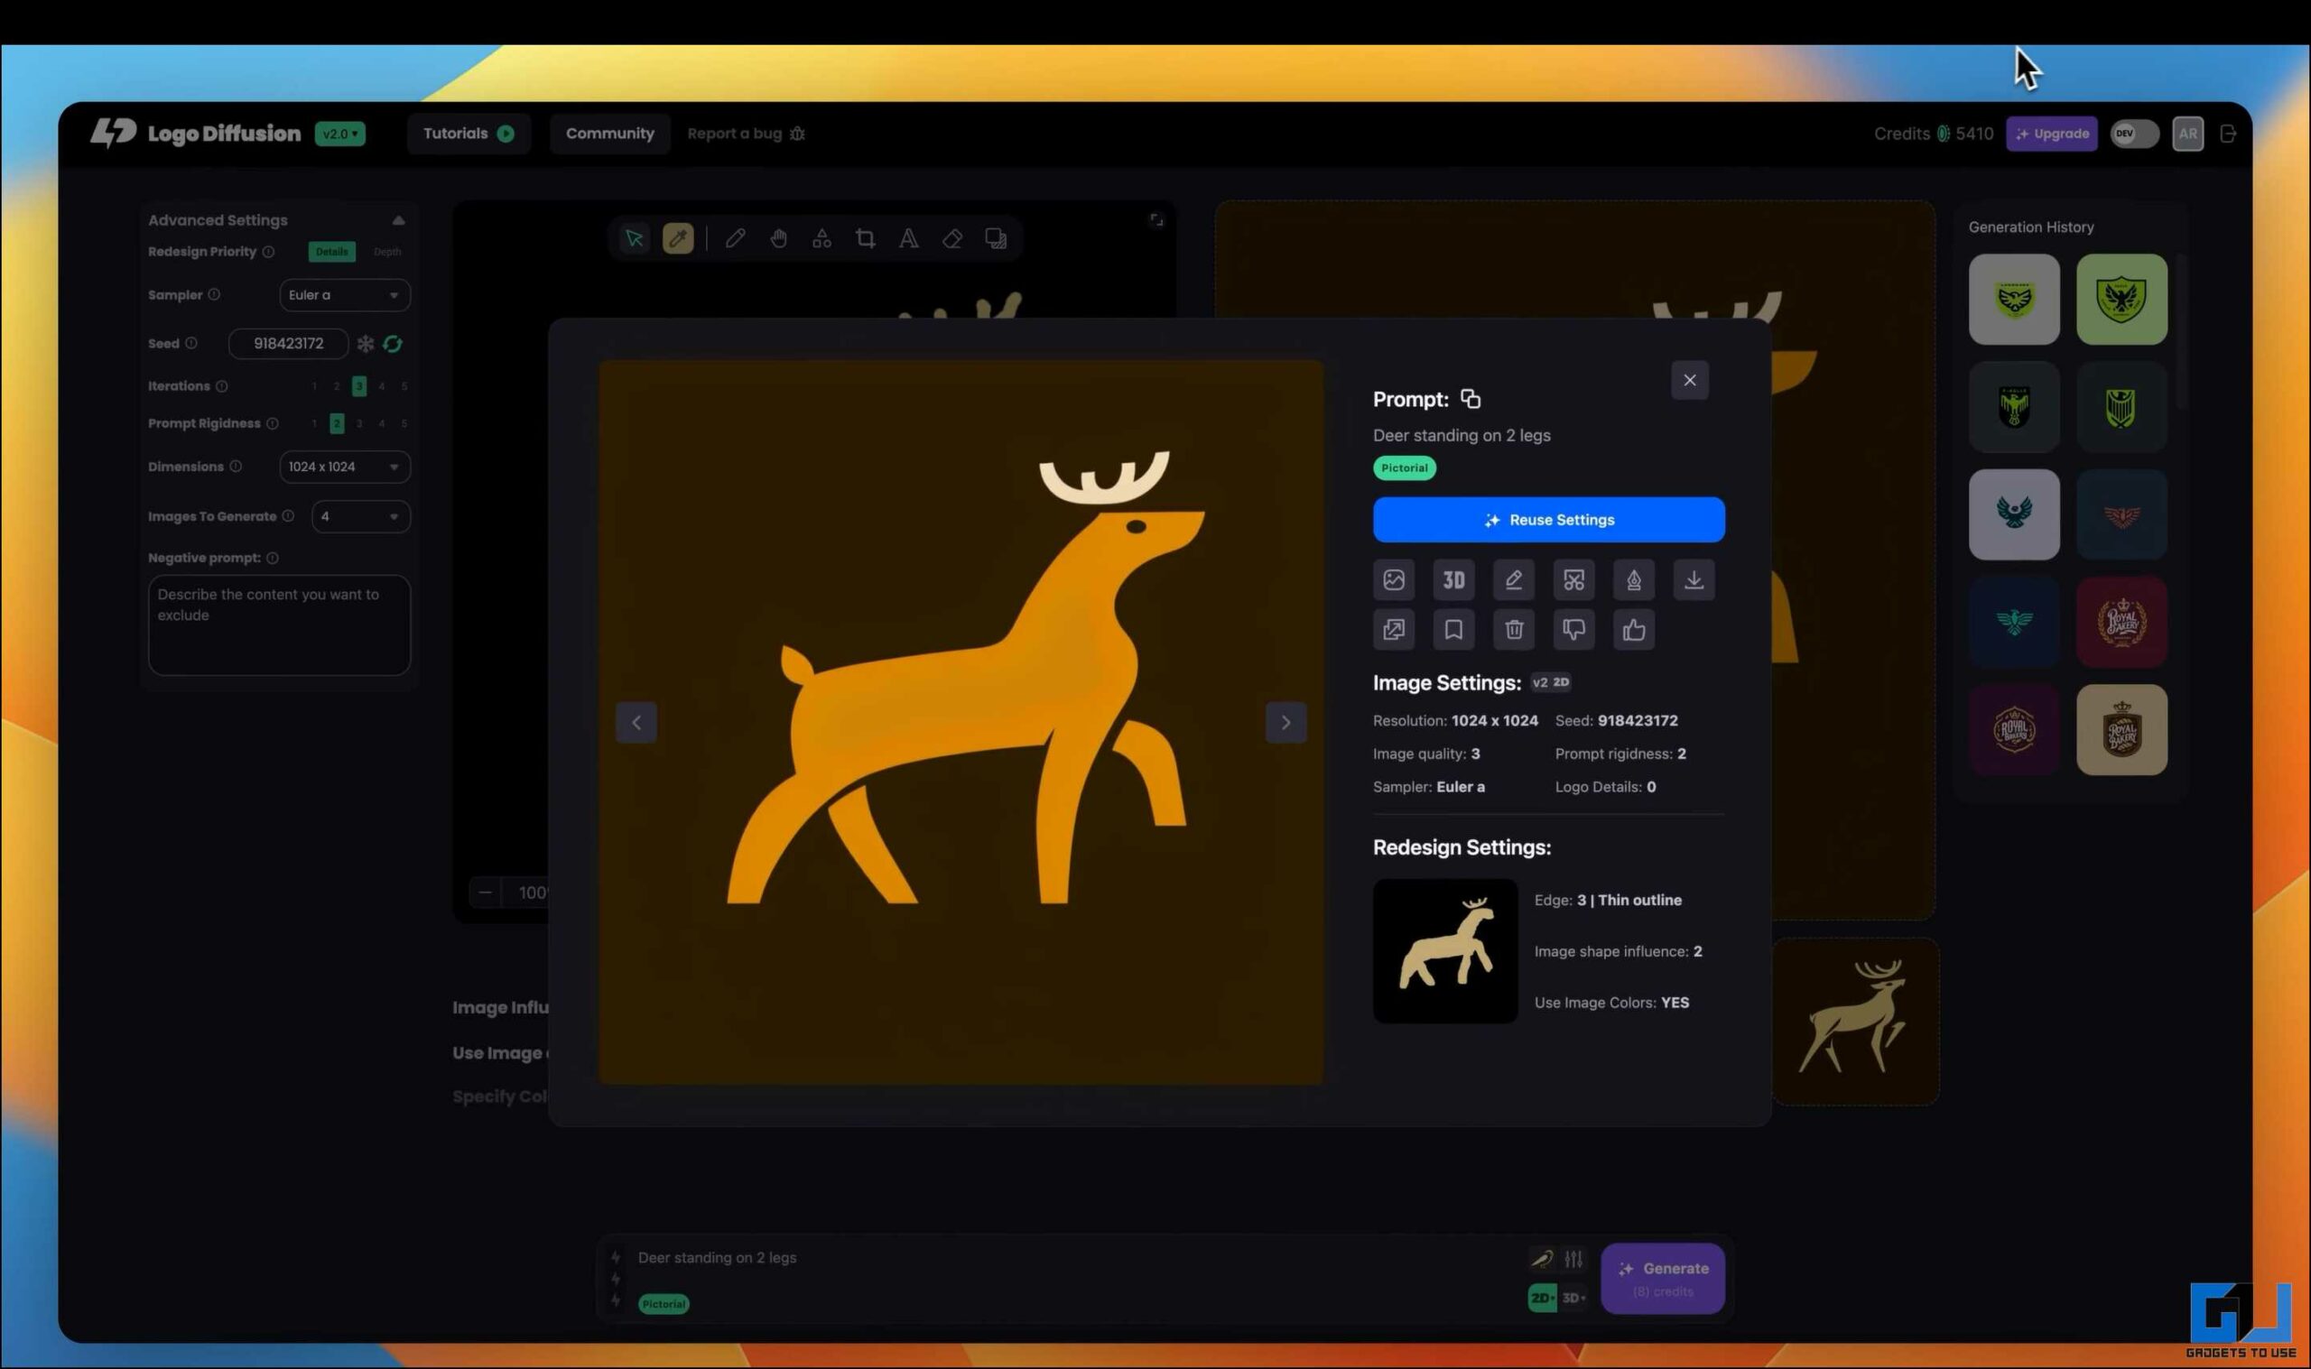Select the arrow pointer tool in canvas toolbar
This screenshot has width=2311, height=1369.
[x=634, y=238]
